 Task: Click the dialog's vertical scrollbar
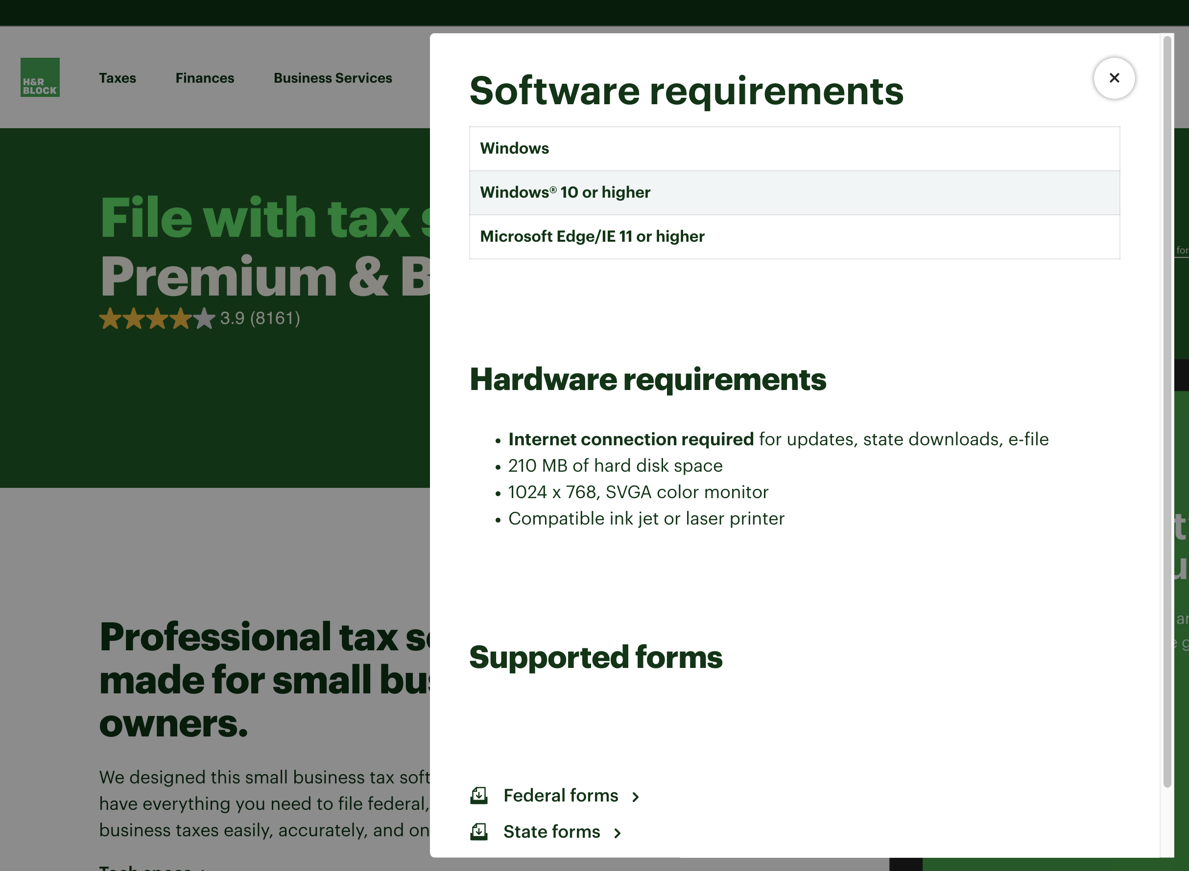1167,411
